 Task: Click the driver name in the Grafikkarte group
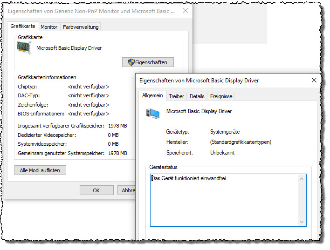point(69,48)
